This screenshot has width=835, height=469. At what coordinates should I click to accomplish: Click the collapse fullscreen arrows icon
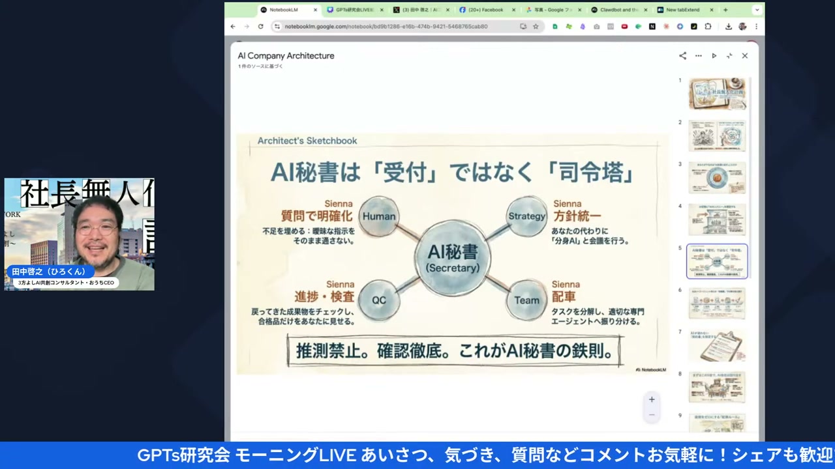[x=729, y=56]
